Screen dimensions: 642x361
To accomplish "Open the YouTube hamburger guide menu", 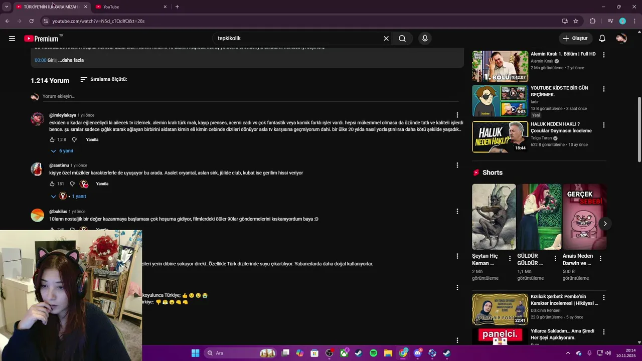I will (x=12, y=38).
